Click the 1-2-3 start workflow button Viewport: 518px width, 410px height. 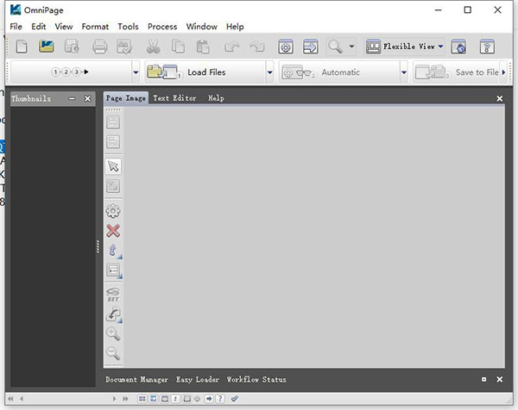click(x=72, y=71)
